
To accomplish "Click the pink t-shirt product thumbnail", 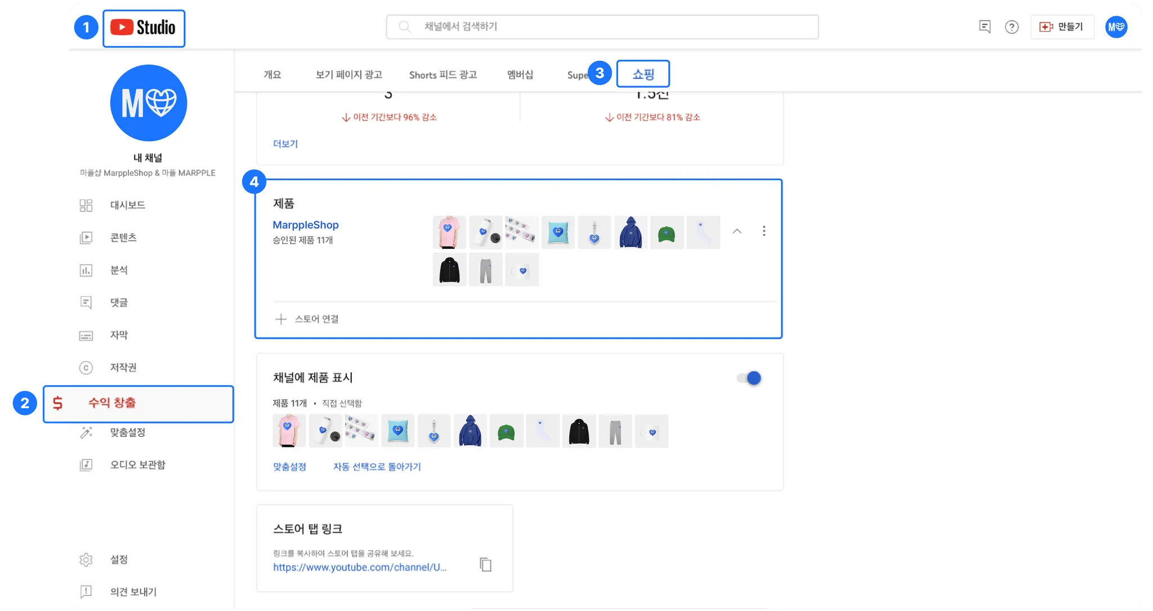I will [449, 231].
